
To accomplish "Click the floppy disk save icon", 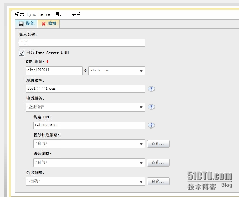I will [21, 24].
